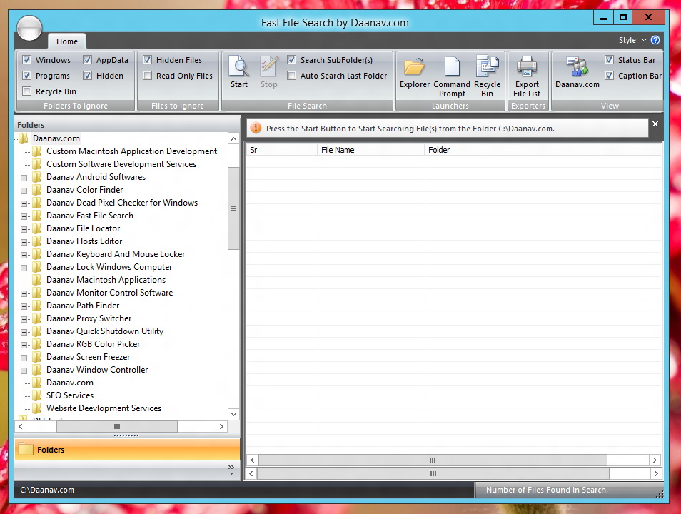Check the Read Only Files option

tap(148, 76)
